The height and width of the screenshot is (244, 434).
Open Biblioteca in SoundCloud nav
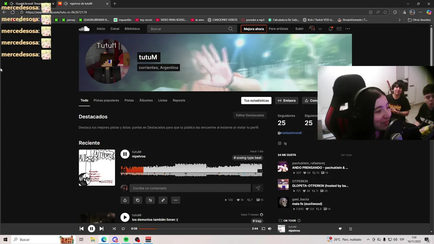[x=132, y=29]
